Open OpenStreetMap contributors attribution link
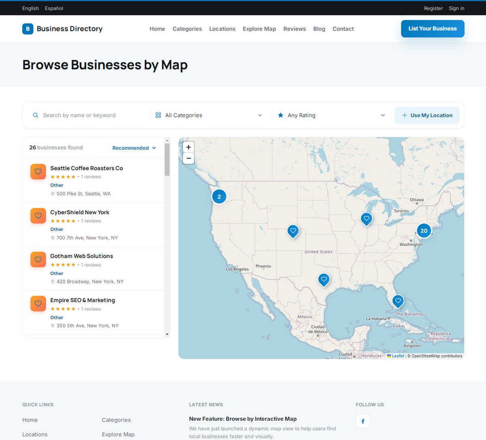Screen dimensions: 486x440 click(x=437, y=356)
